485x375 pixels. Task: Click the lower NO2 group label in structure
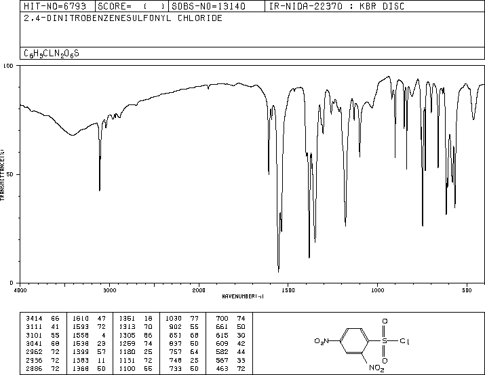pyautogui.click(x=376, y=368)
